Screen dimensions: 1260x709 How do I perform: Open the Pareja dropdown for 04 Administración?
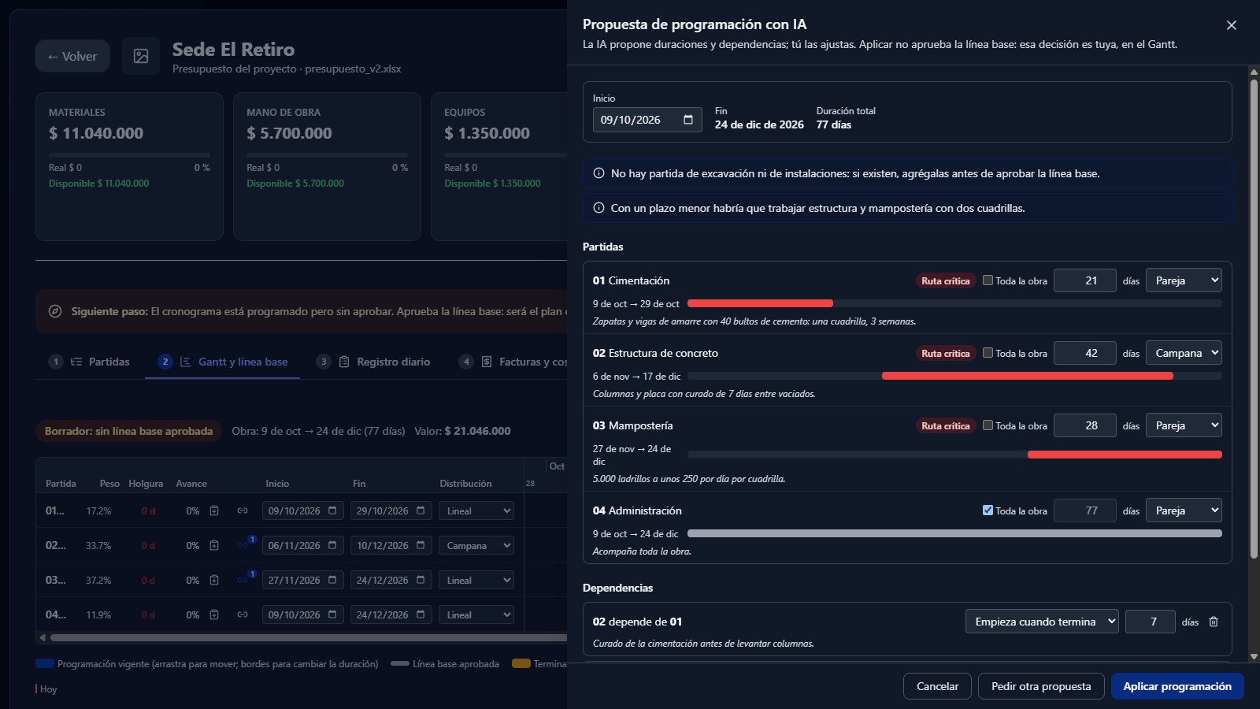pos(1184,510)
